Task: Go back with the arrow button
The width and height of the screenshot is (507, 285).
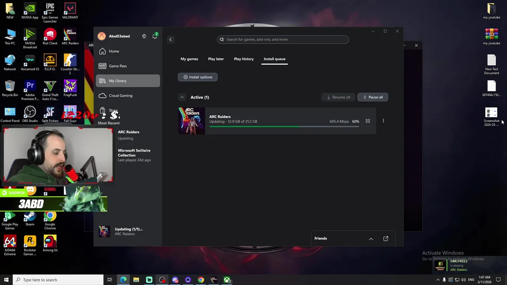Action: point(171,39)
